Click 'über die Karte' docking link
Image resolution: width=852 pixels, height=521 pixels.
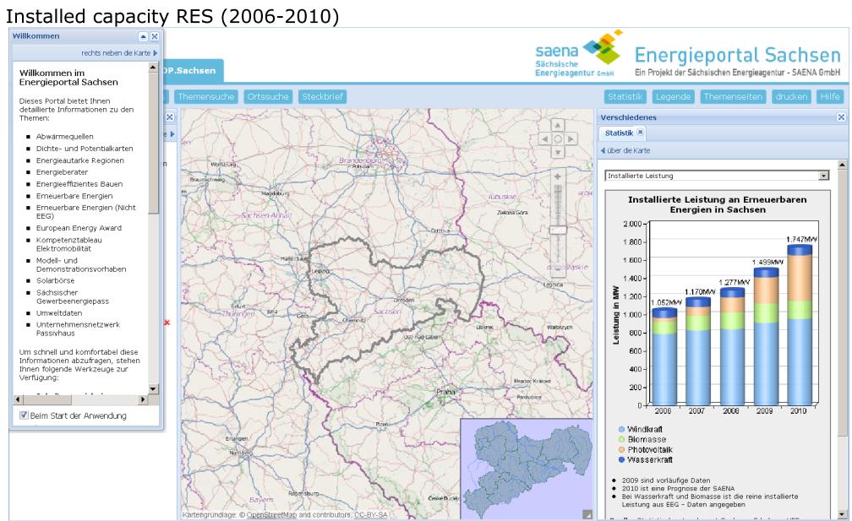point(625,150)
